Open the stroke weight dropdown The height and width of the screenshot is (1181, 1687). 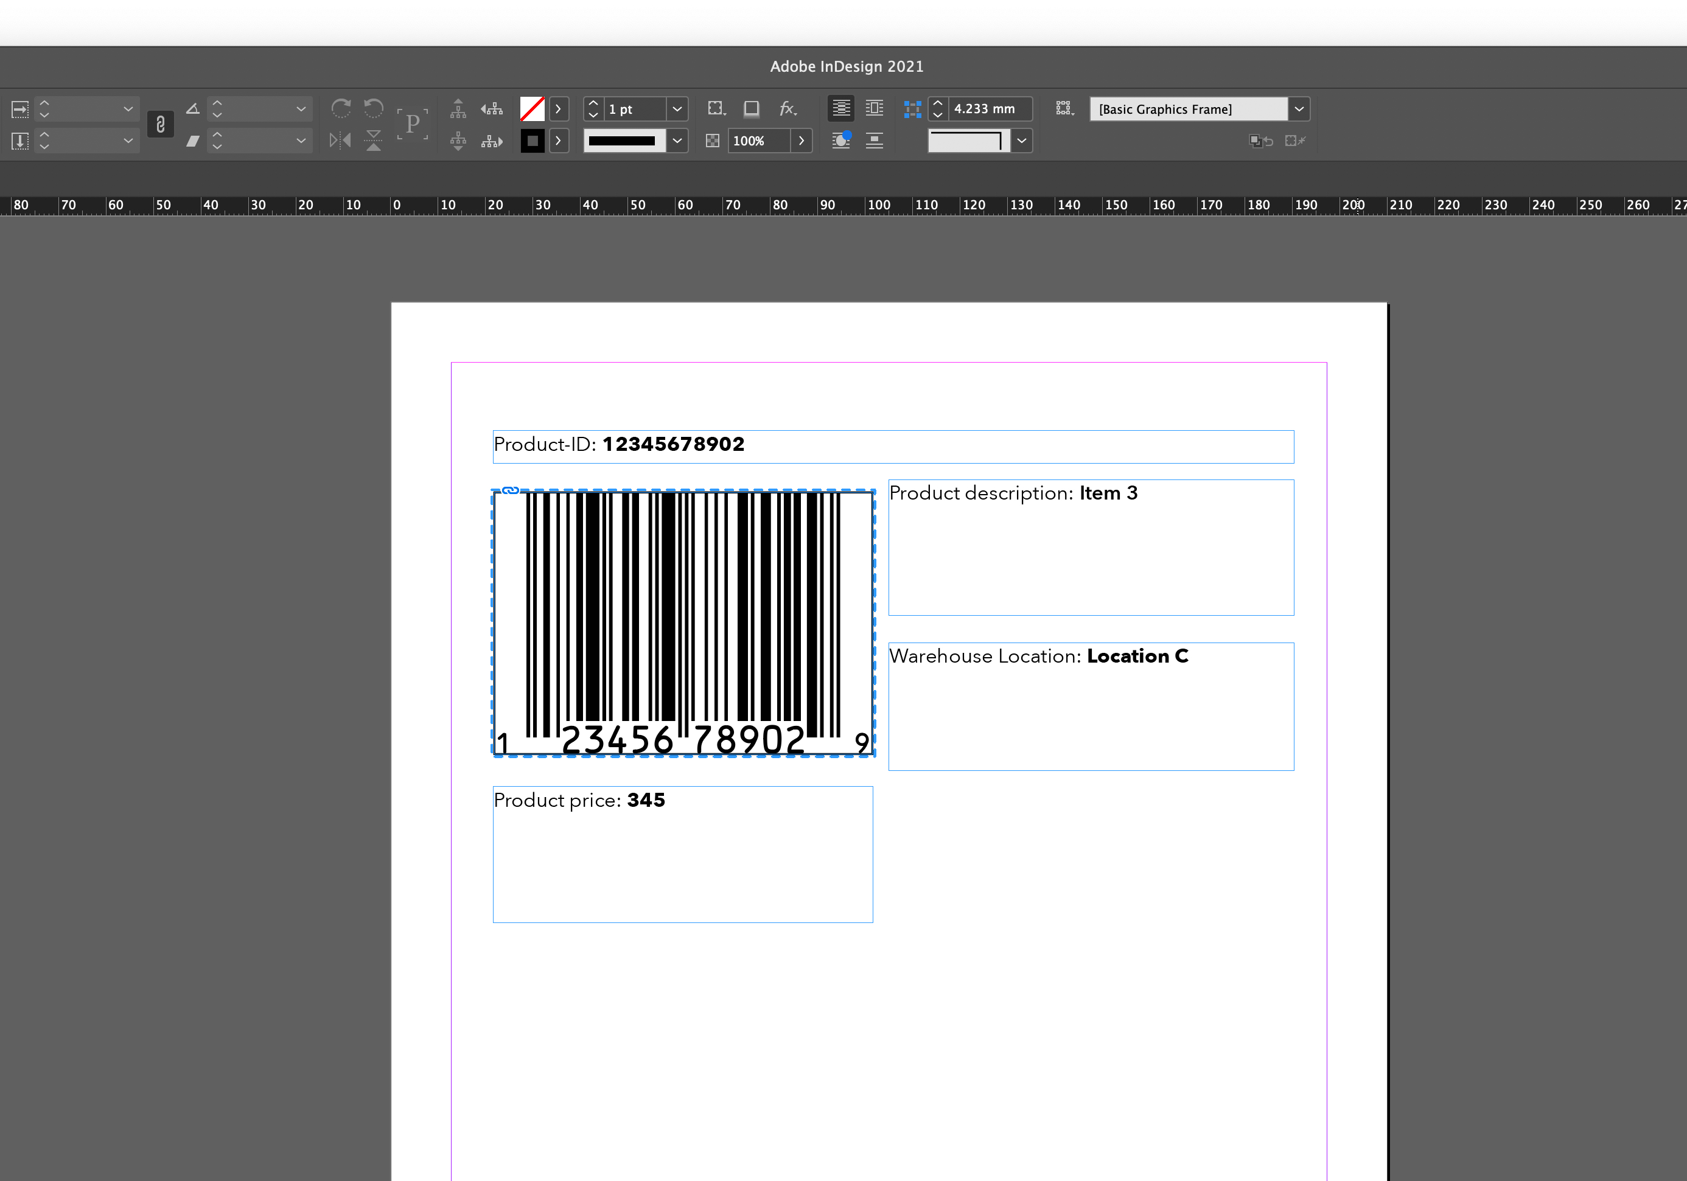click(677, 109)
